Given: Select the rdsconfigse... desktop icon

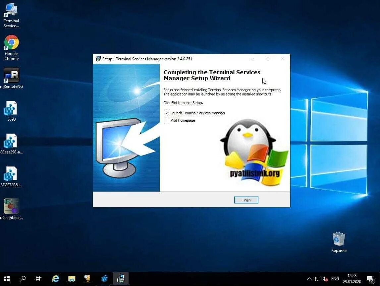Looking at the screenshot, I should tap(11, 209).
